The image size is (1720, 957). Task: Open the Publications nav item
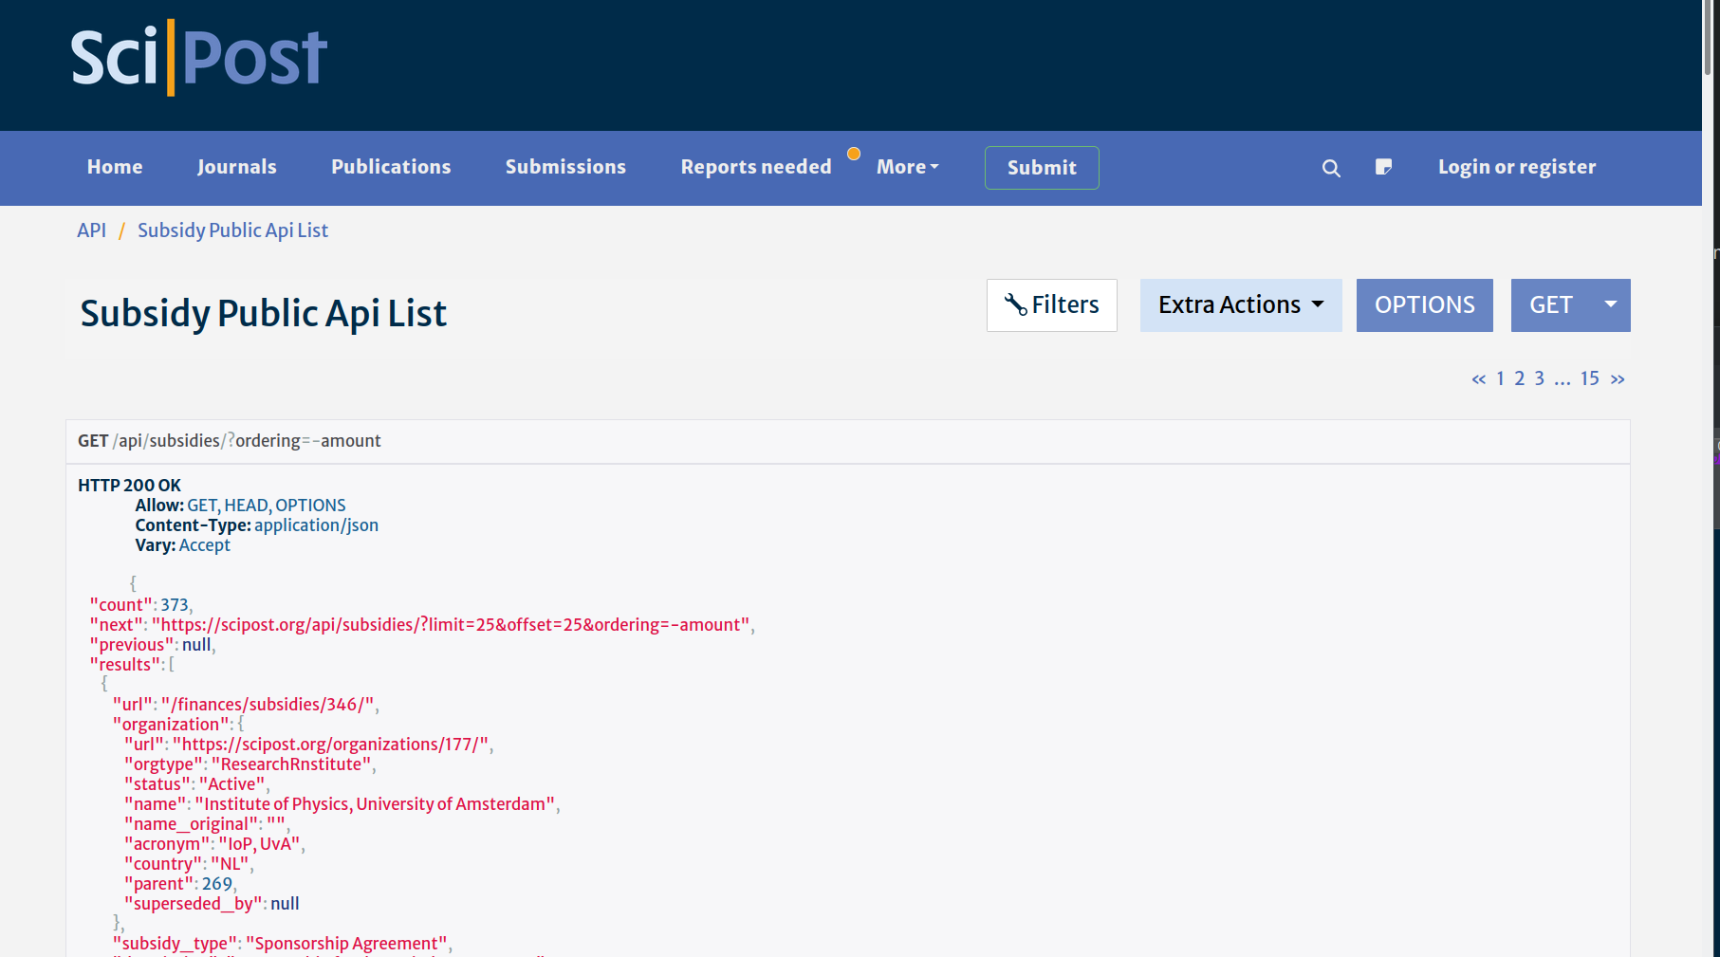point(391,167)
